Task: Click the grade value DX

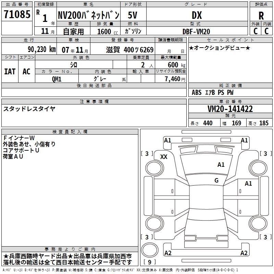Action: [197, 15]
